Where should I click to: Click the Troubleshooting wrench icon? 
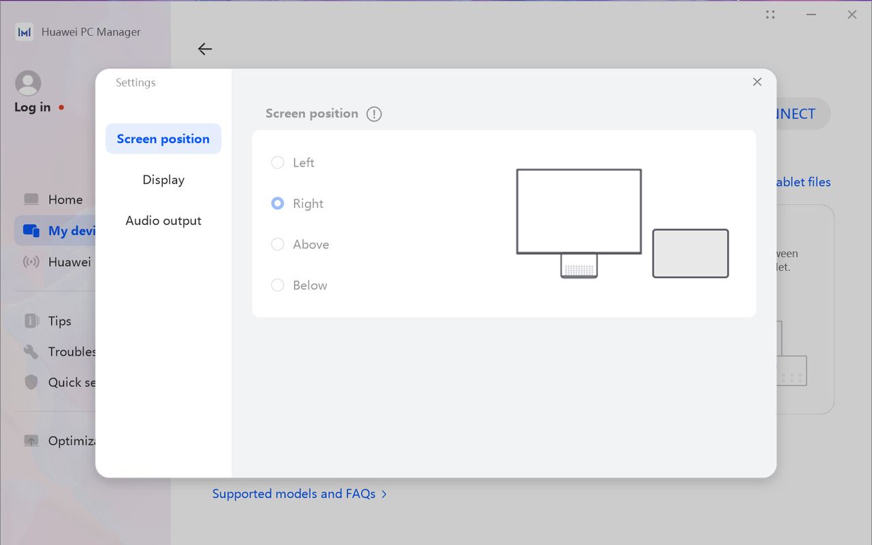pos(31,352)
